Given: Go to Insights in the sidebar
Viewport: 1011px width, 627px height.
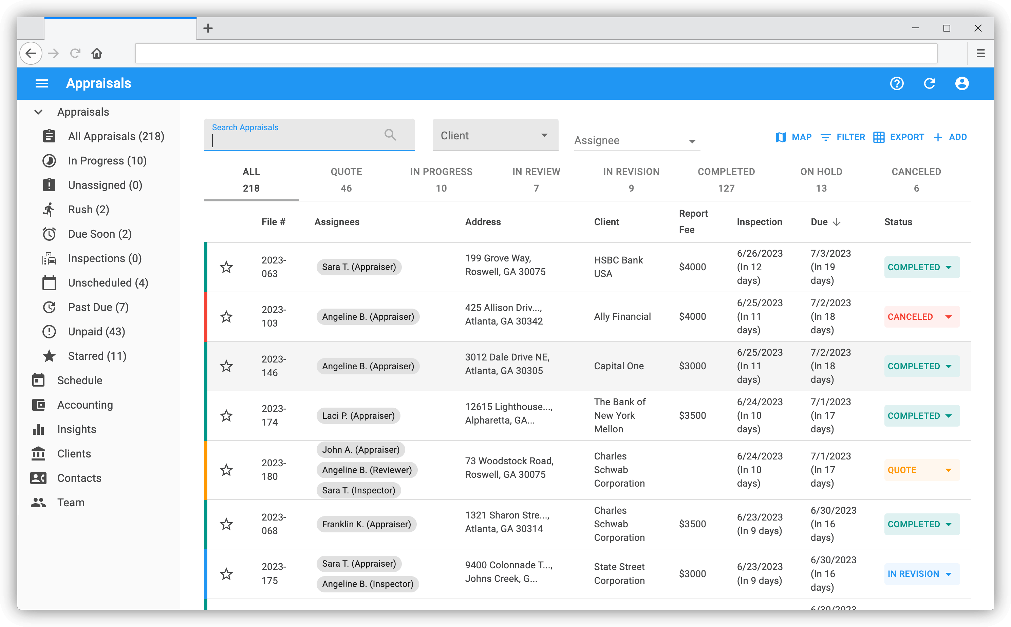Looking at the screenshot, I should click(76, 429).
